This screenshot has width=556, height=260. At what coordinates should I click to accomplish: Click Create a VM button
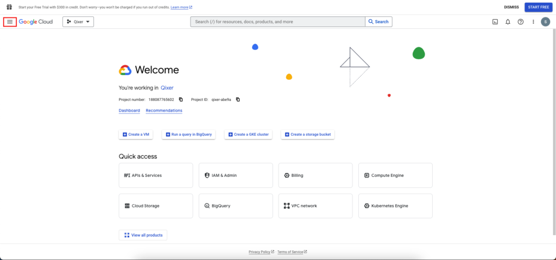(x=136, y=135)
